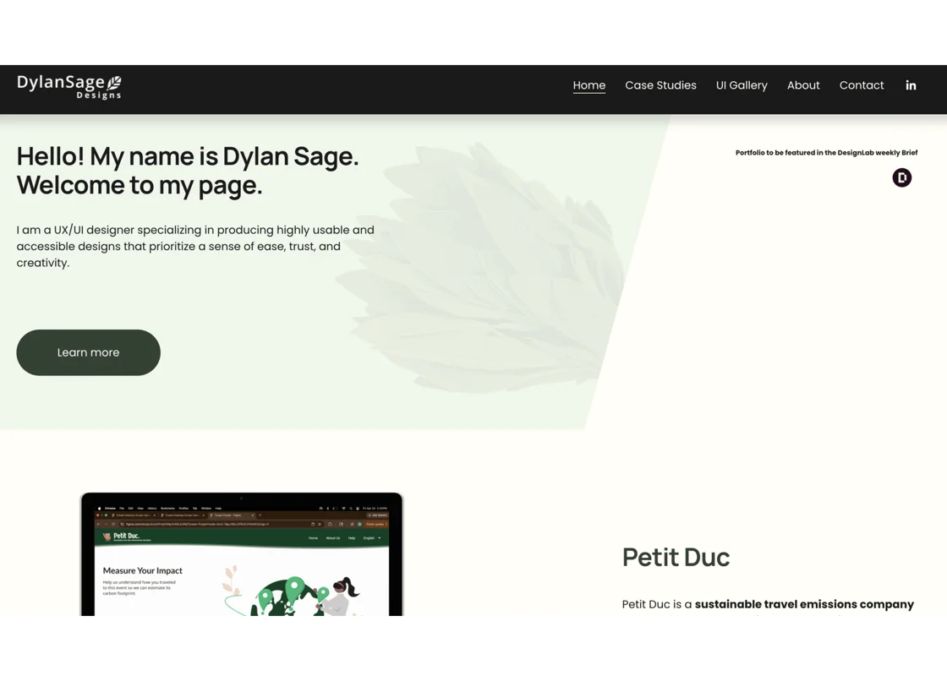Click 'Hello! My name is Dylan Sage.' heading
The height and width of the screenshot is (681, 947).
tap(187, 156)
